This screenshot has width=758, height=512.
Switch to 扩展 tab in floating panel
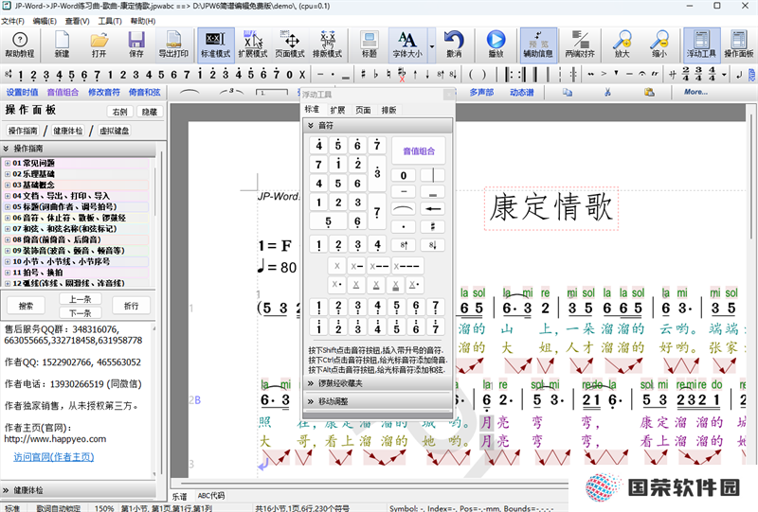[337, 110]
